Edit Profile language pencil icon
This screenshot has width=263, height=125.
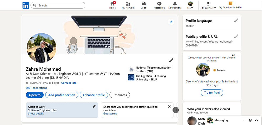coord(236,20)
